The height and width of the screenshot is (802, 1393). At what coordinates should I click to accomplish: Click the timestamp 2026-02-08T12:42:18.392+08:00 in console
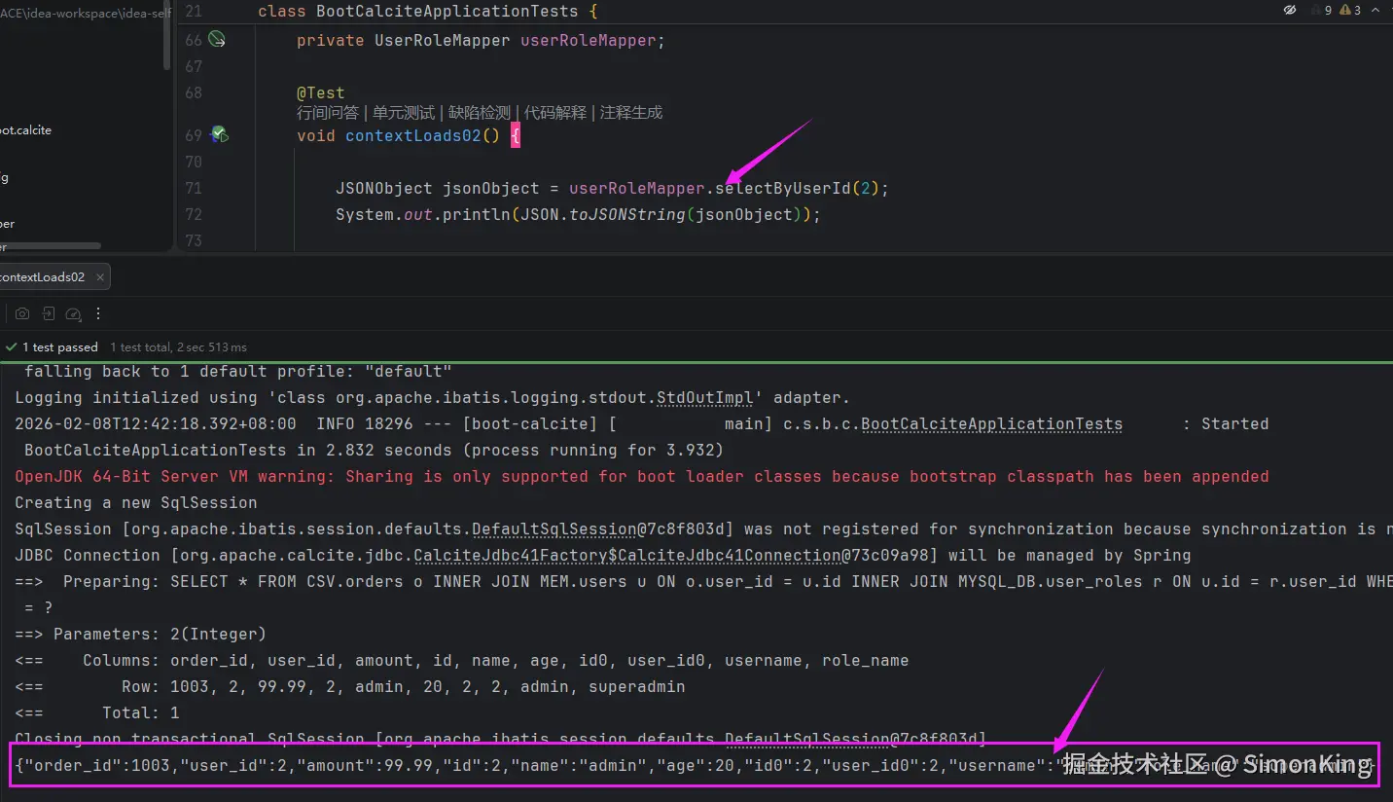(x=156, y=423)
